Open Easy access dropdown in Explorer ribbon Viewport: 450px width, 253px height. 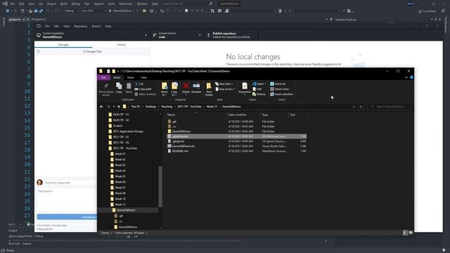[225, 89]
